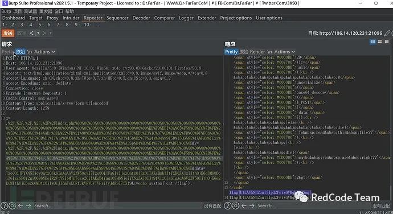Add new Repeater tab with ... button

click(x=97, y=25)
